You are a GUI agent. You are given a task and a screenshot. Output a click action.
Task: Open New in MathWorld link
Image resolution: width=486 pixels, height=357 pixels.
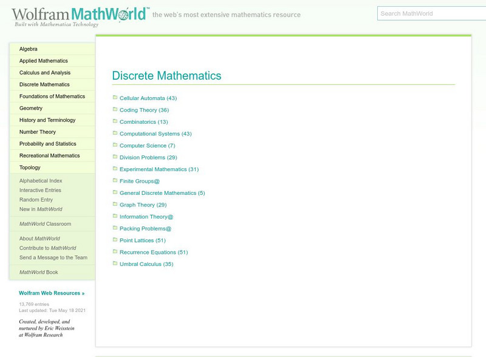pos(41,209)
